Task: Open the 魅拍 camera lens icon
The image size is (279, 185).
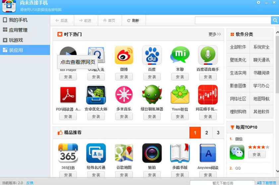Action: click(152, 153)
